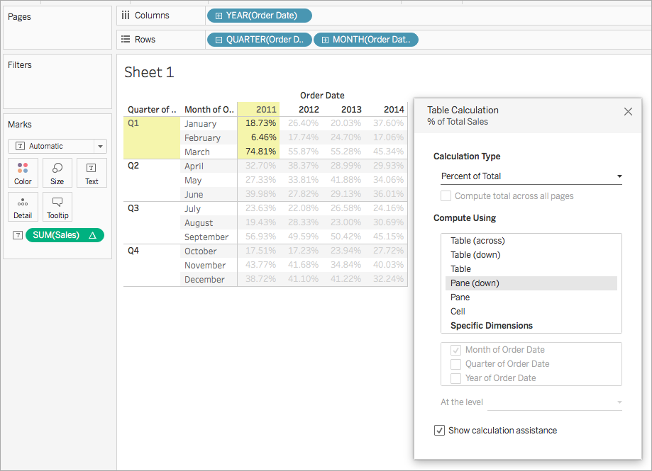The width and height of the screenshot is (652, 471).
Task: Toggle Year of Order Date checkbox
Action: point(455,378)
